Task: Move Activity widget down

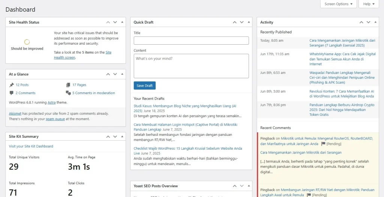Action: click(x=368, y=22)
